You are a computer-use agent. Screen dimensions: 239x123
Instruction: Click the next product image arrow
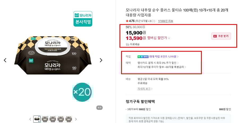coord(101,60)
